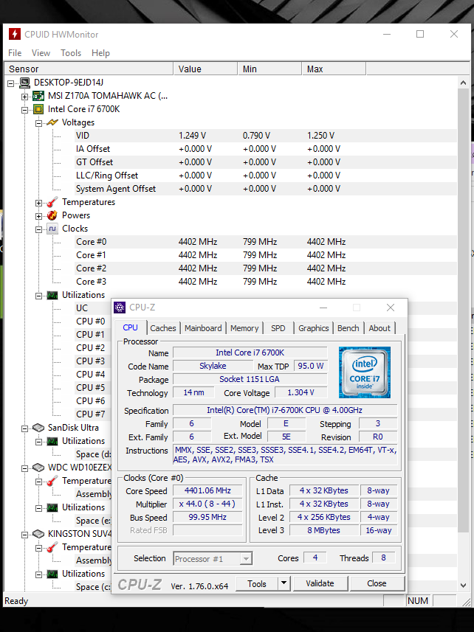This screenshot has height=632, width=474.
Task: Collapse the WDC WD10EZEX node
Action: 25,468
